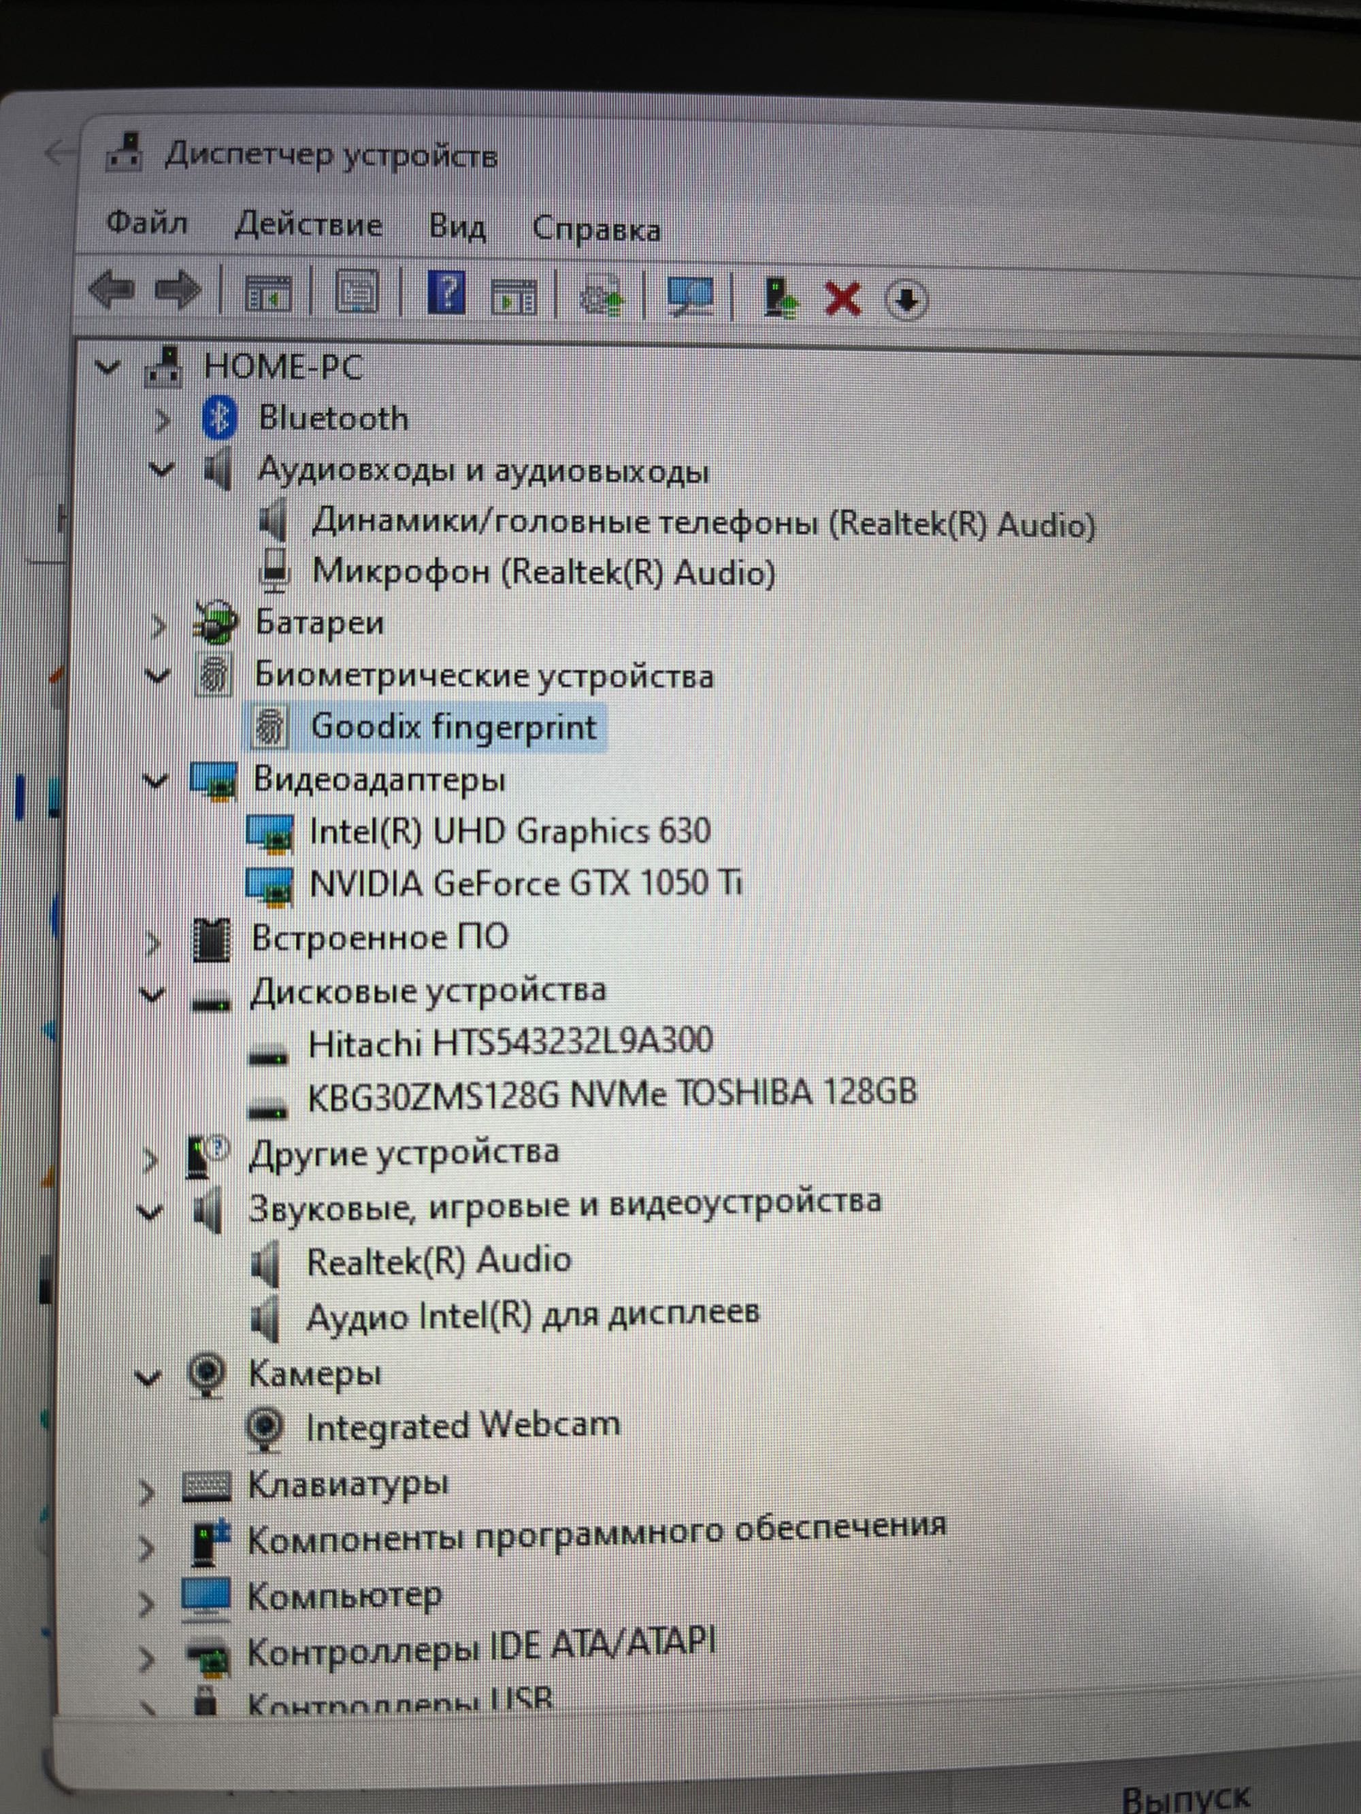Select NVIDIA GeForce GTX 1050 Ti
Screen dimensions: 1361x1814
525,884
